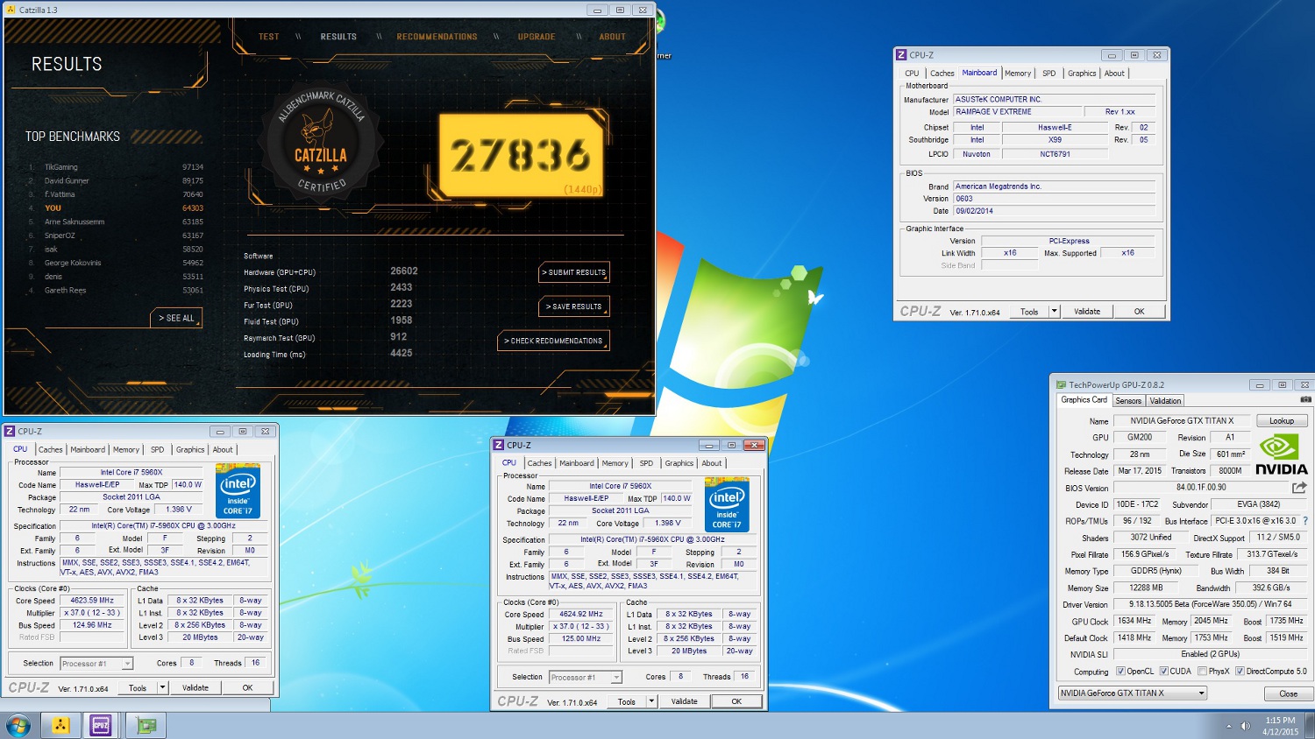Click Validate in CPU-Z showing 4623.59 MHz
This screenshot has height=739, width=1315.
195,688
